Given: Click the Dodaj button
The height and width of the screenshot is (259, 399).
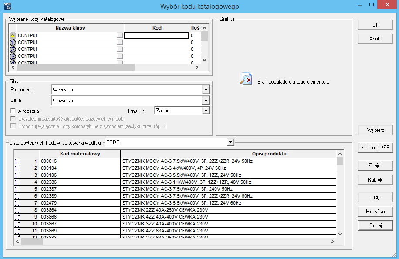Looking at the screenshot, I should (x=375, y=225).
